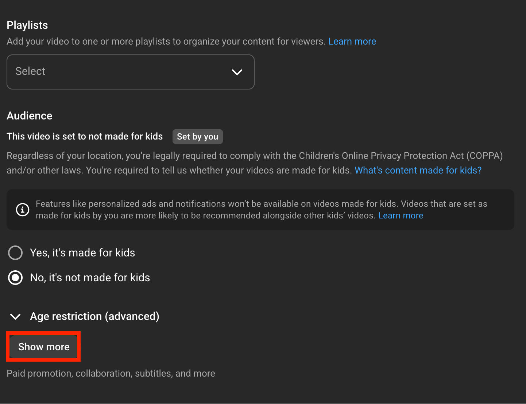Select the "No, it's not made for kids" radio button
Screen dimensions: 526x404
(x=15, y=278)
